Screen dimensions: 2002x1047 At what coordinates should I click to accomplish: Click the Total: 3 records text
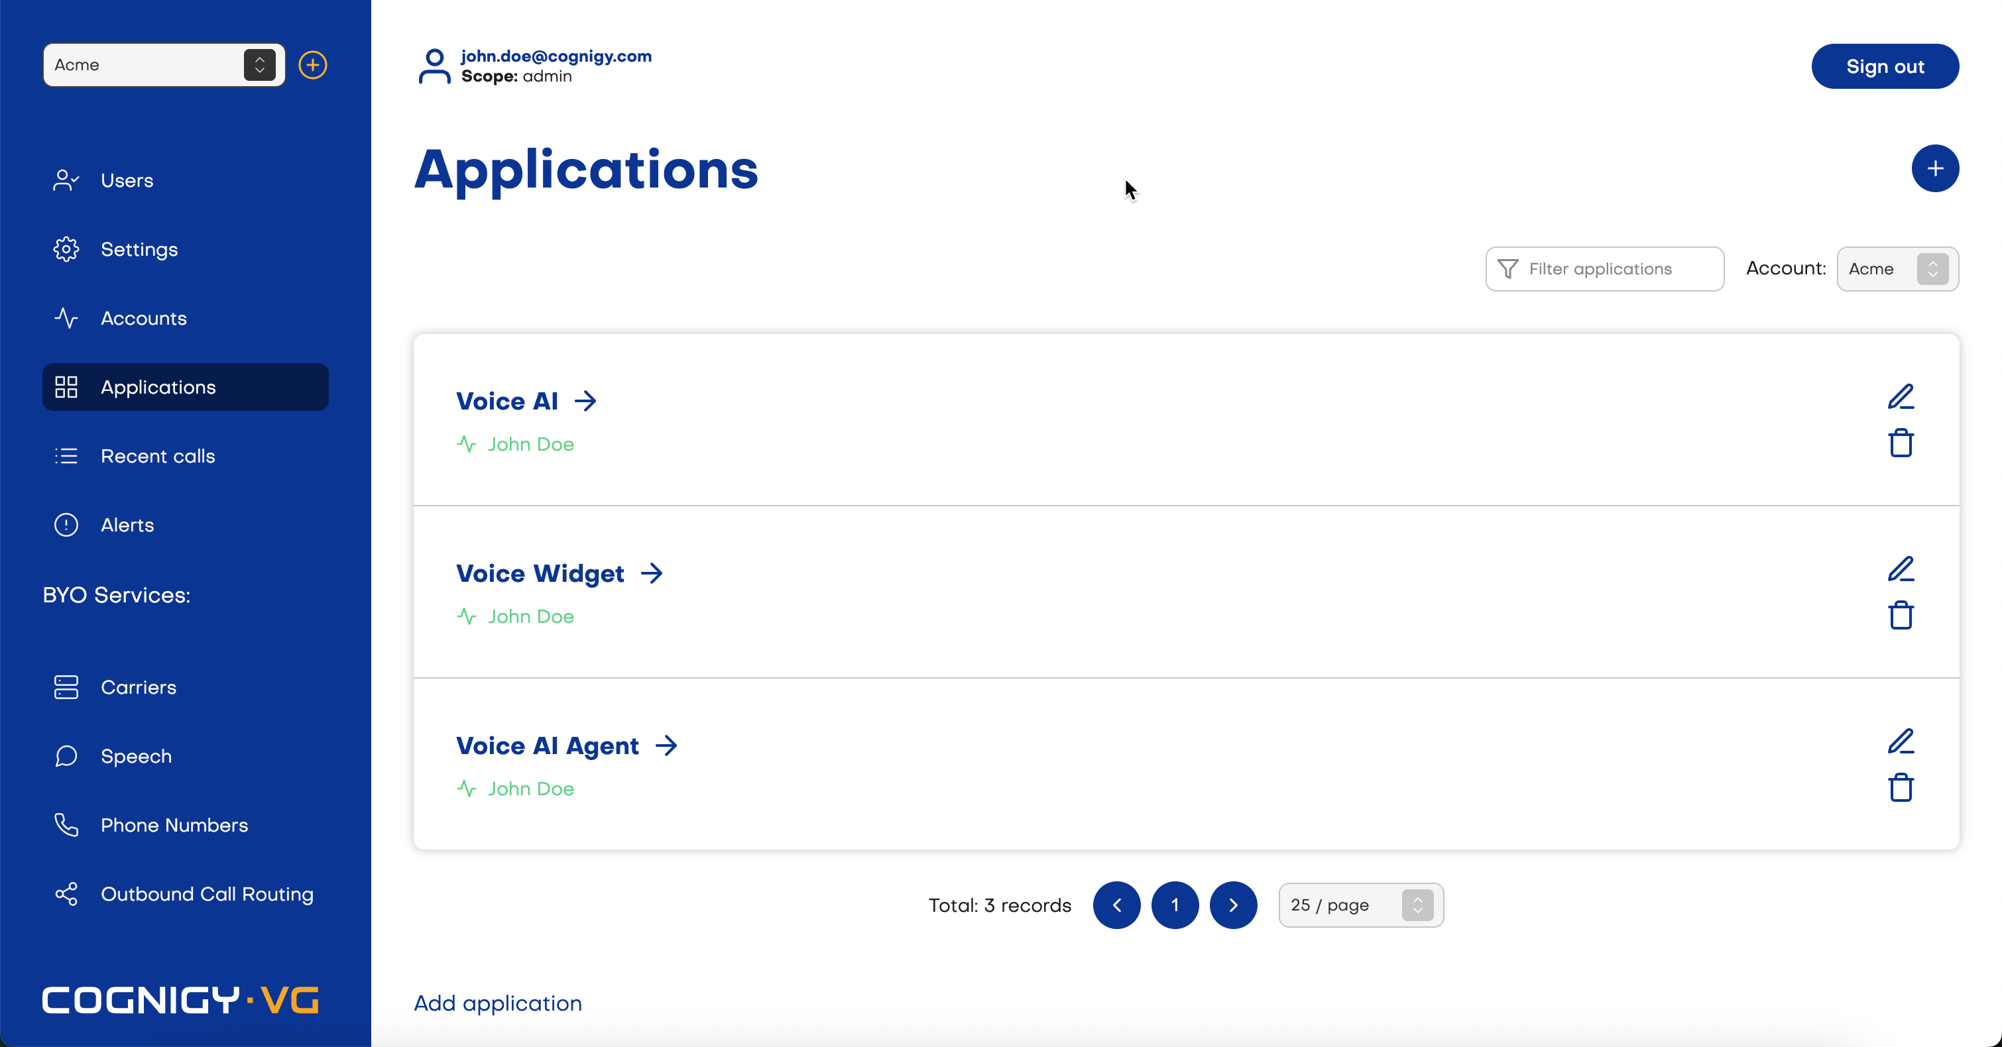[1000, 906]
